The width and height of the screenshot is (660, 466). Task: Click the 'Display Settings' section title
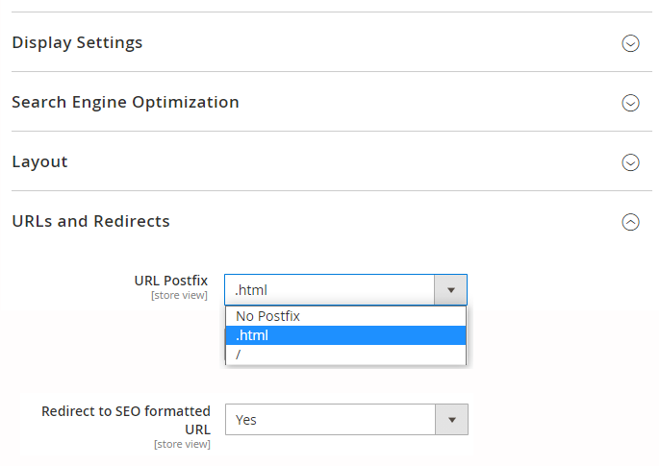[77, 43]
